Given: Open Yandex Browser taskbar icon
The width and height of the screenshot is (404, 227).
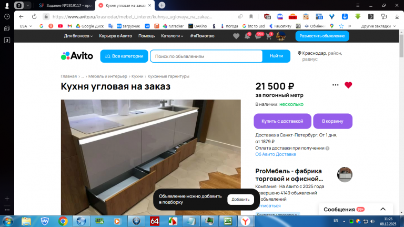Looking at the screenshot, I should pyautogui.click(x=246, y=221).
